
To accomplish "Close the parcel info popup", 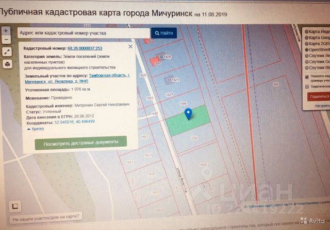I will (130, 46).
